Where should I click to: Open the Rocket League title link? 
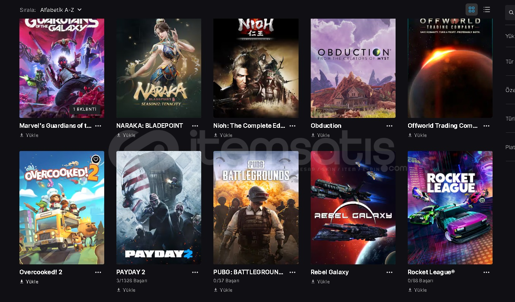pos(431,272)
